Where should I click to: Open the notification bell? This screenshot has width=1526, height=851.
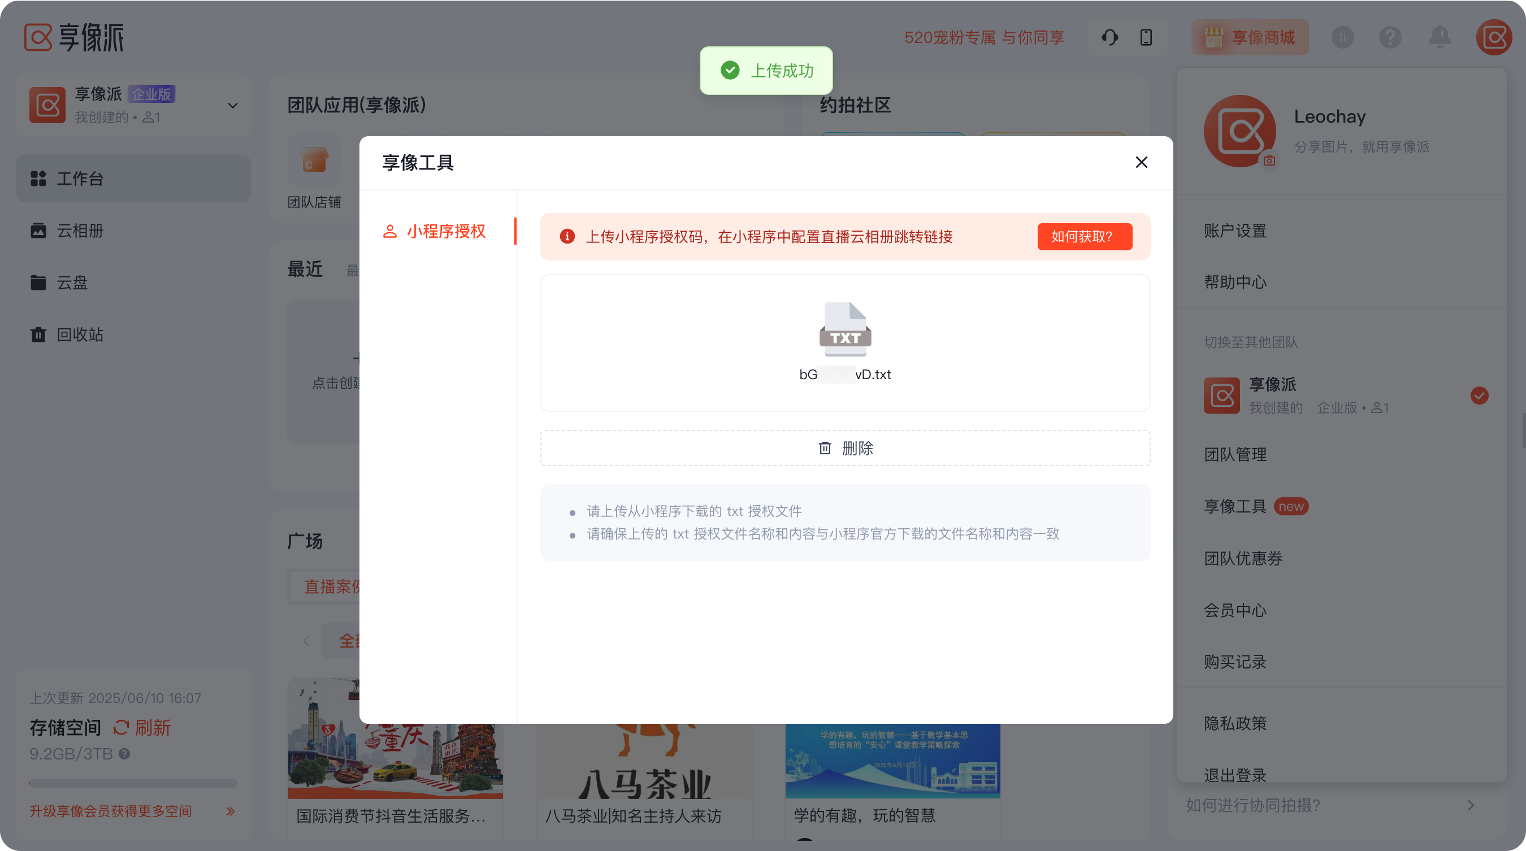(1440, 37)
